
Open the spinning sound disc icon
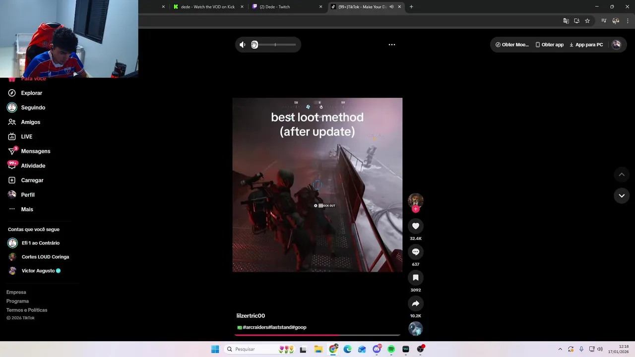416,329
